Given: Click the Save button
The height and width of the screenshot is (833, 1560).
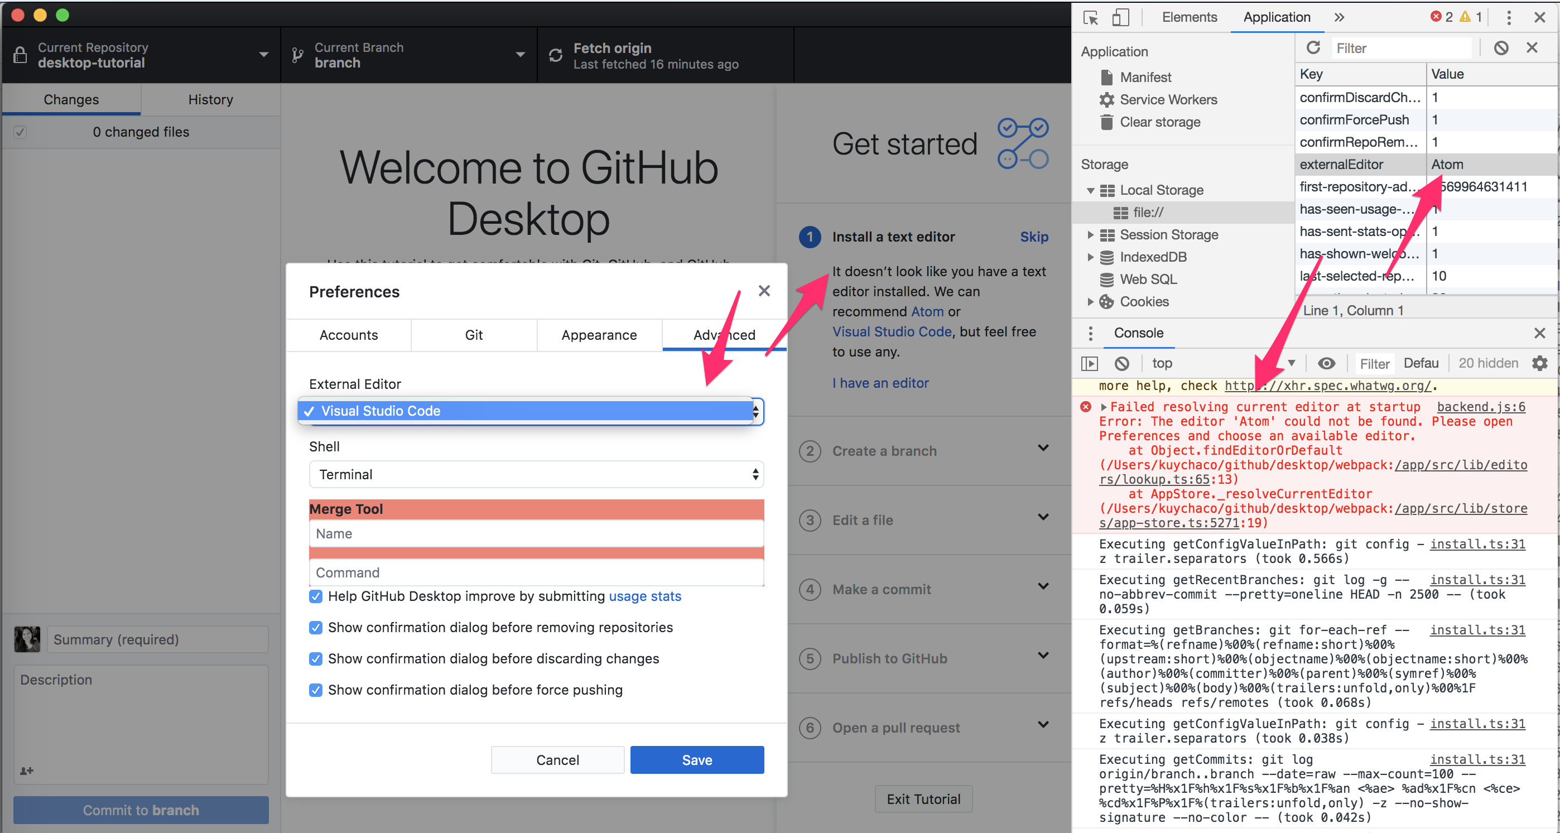Looking at the screenshot, I should tap(696, 760).
